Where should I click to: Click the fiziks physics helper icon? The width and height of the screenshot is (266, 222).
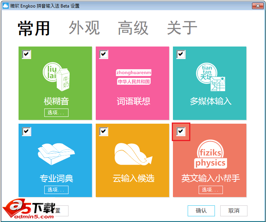[x=210, y=154]
